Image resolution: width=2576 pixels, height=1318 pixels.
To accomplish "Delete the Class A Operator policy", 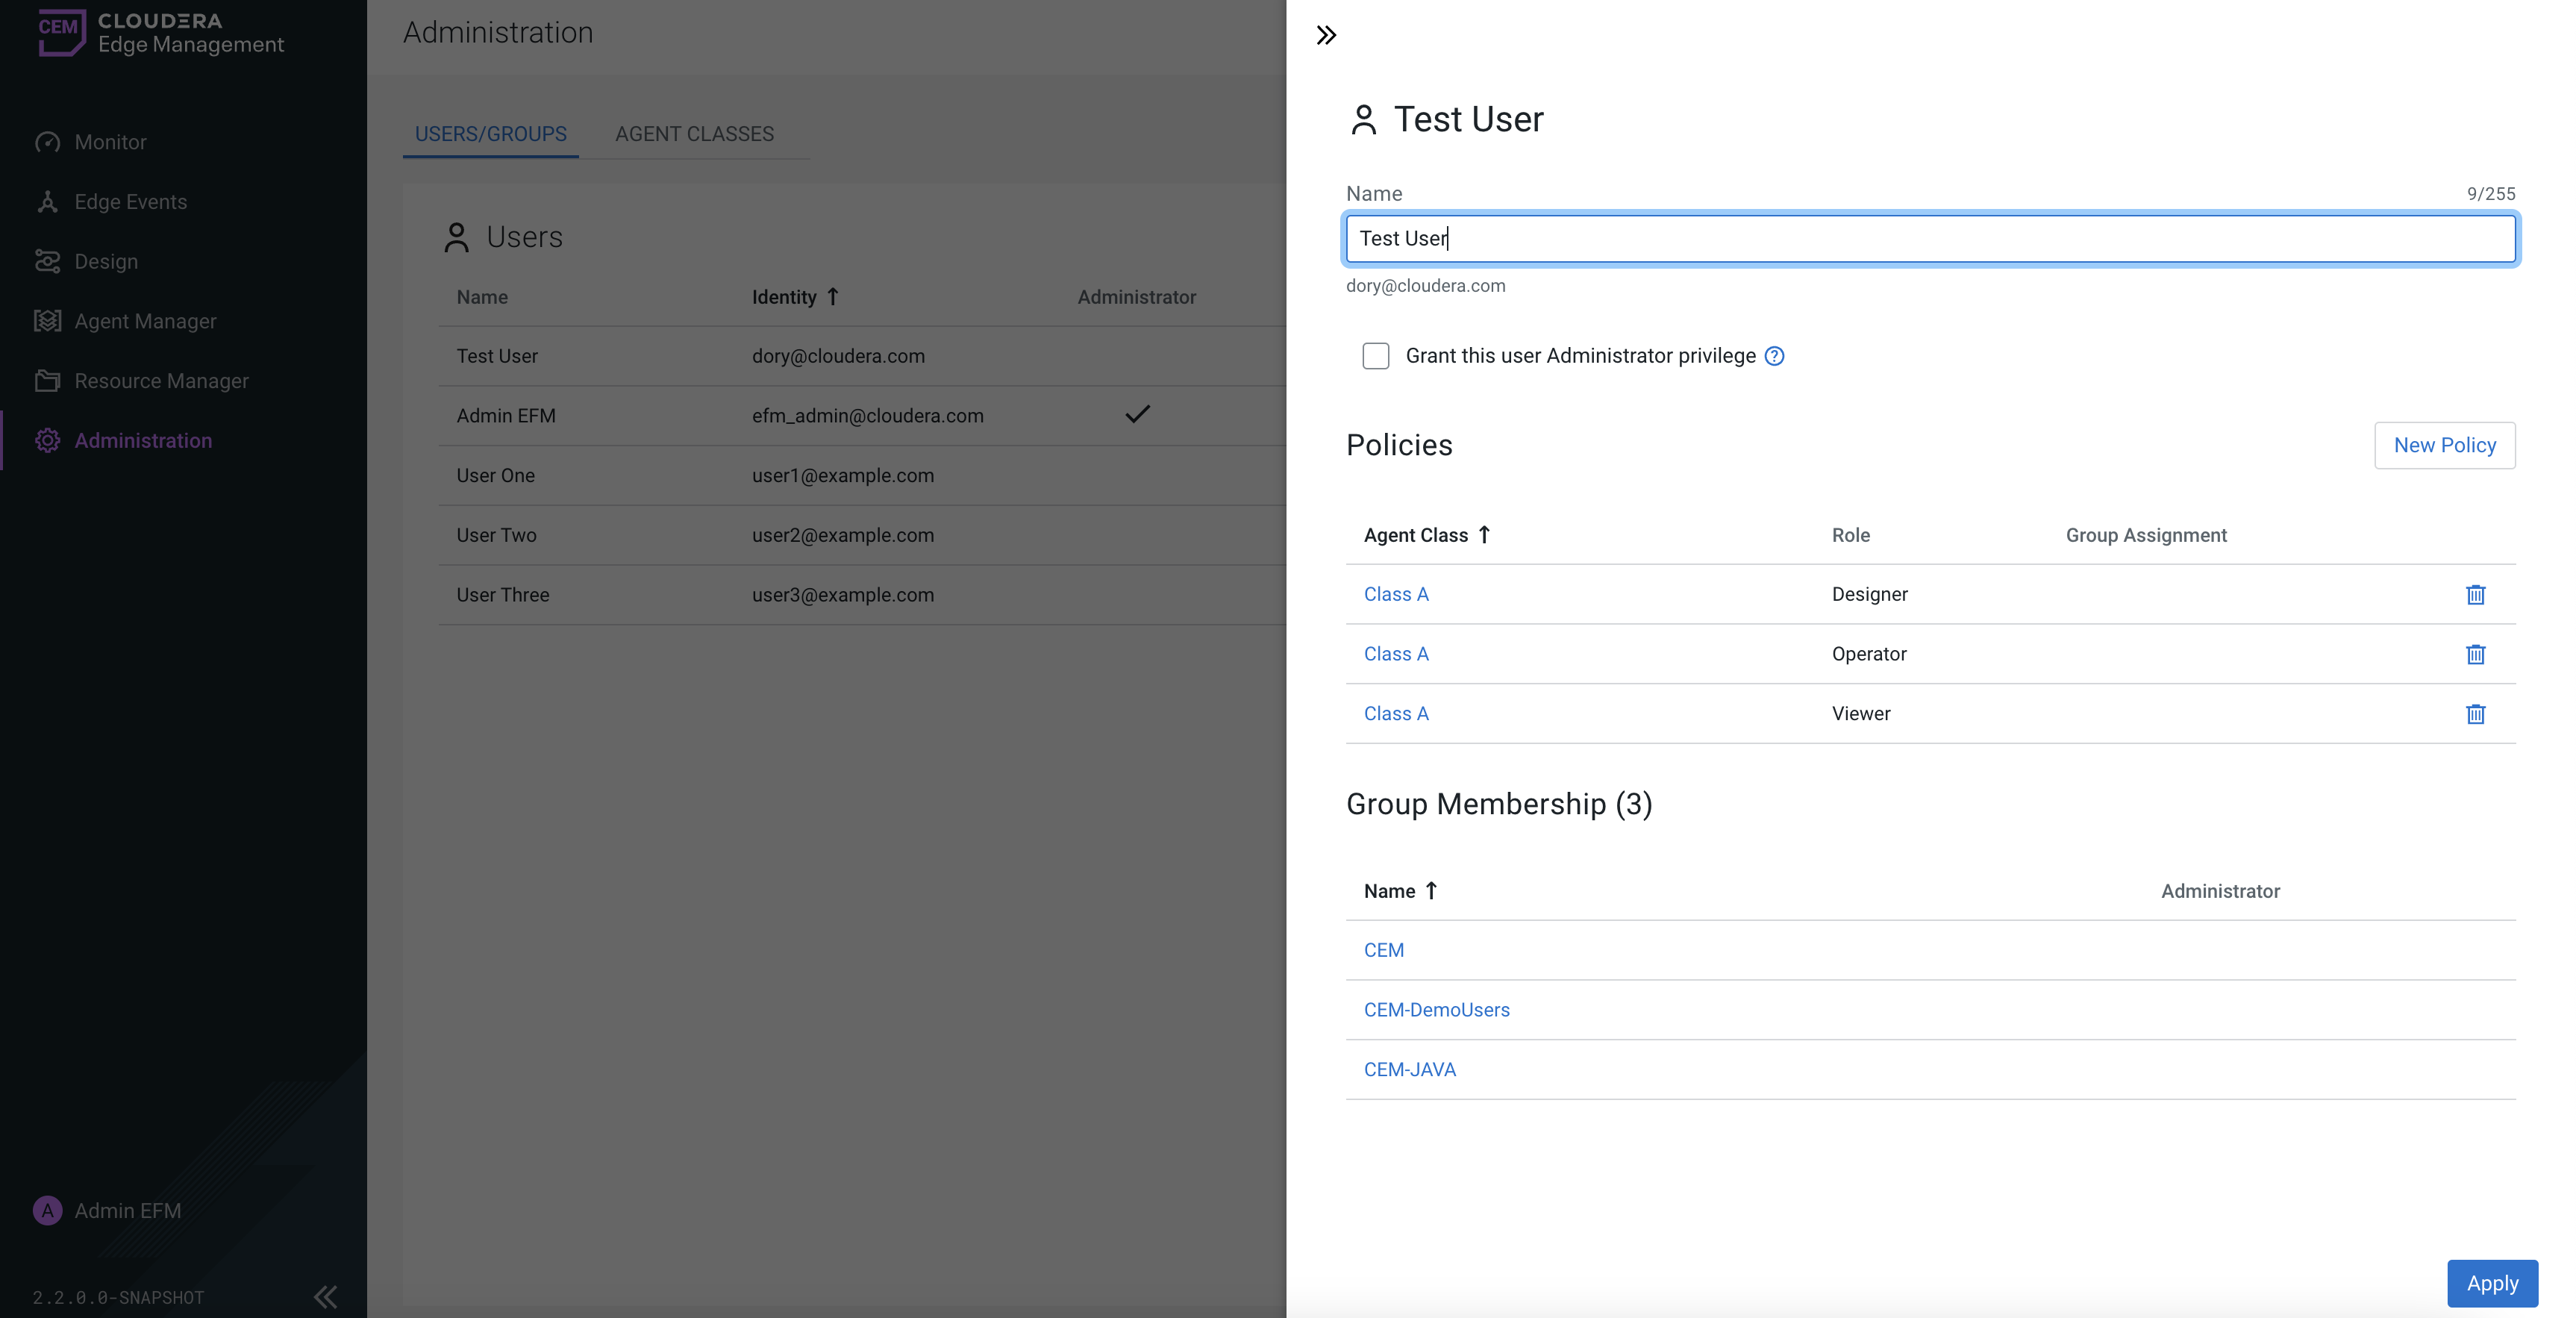I will [2475, 655].
